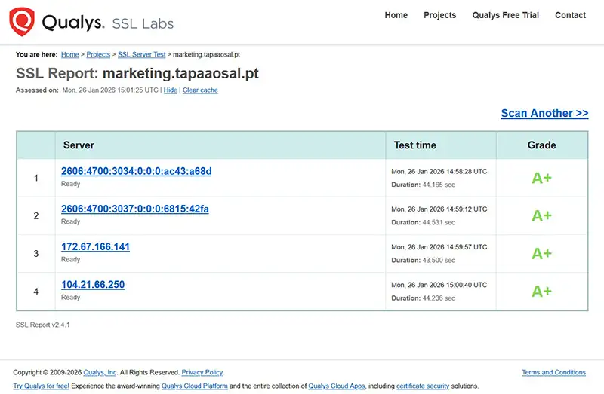Follow the SSL Server Test breadcrumb link
604x394 pixels.
tap(141, 54)
